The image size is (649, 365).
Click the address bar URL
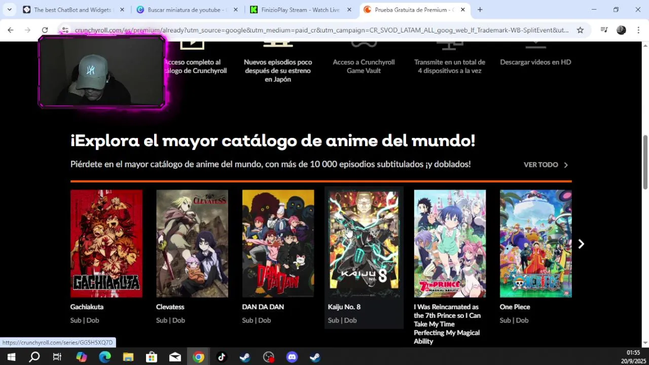tap(321, 30)
